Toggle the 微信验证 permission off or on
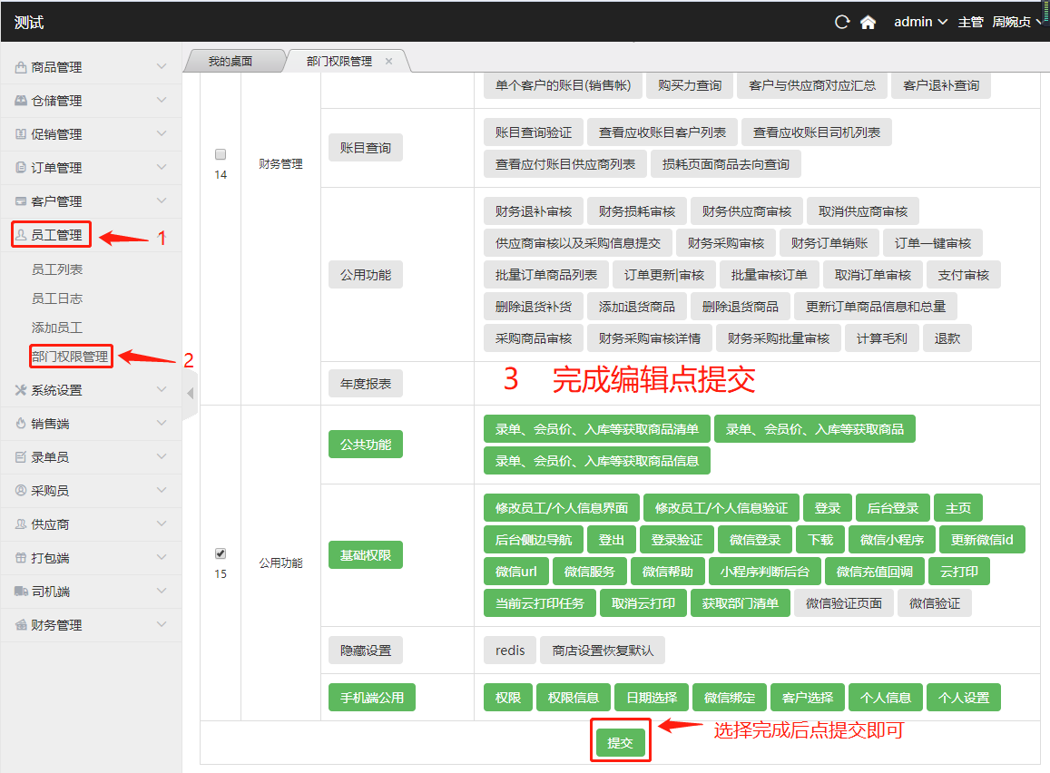 pos(934,603)
